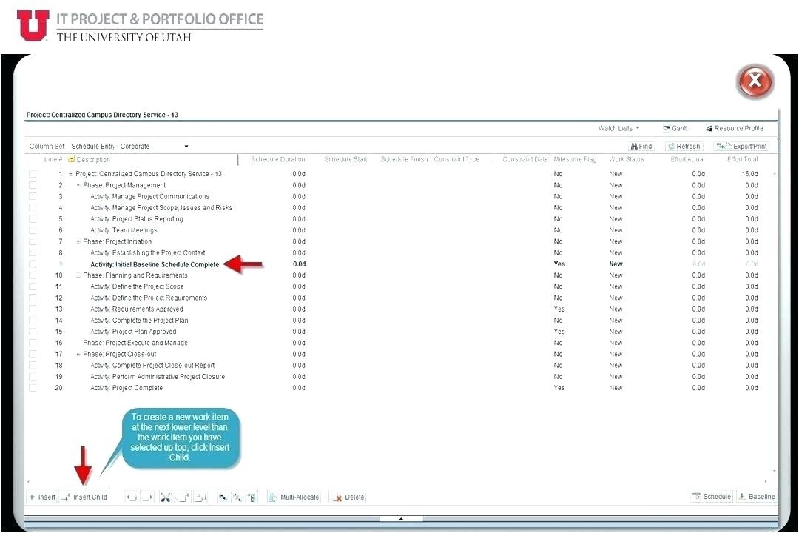Image resolution: width=799 pixels, height=533 pixels.
Task: Collapse Phase: Planning and Requirements
Action: (x=78, y=275)
